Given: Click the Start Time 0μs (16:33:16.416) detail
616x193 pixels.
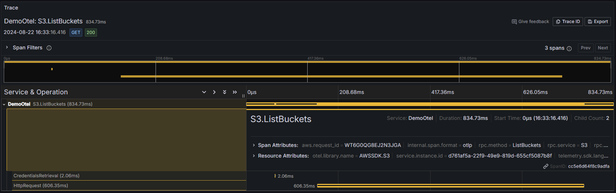Looking at the screenshot, I should coord(531,118).
